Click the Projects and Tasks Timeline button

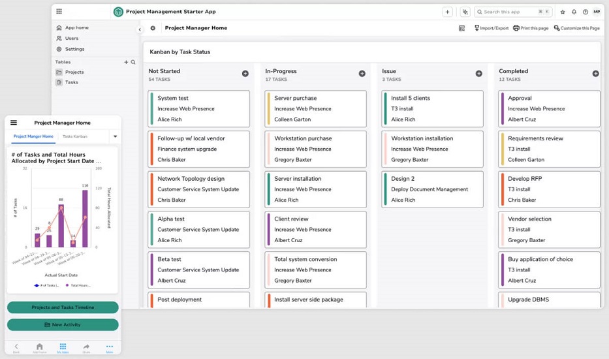63,307
